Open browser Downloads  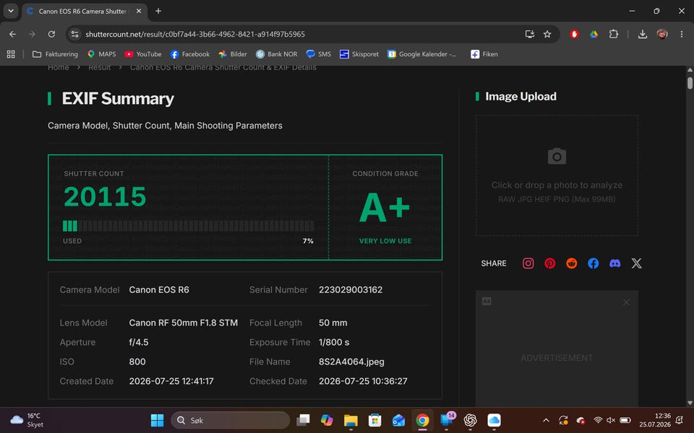click(642, 34)
